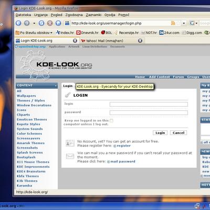Open KDE4 Brainstorm category
Screen dimensions: 210x210
pos(31,172)
